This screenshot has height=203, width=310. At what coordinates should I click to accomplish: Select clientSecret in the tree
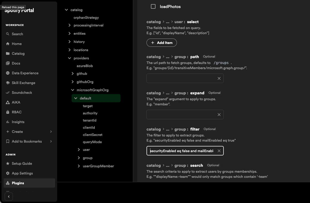[x=93, y=135]
